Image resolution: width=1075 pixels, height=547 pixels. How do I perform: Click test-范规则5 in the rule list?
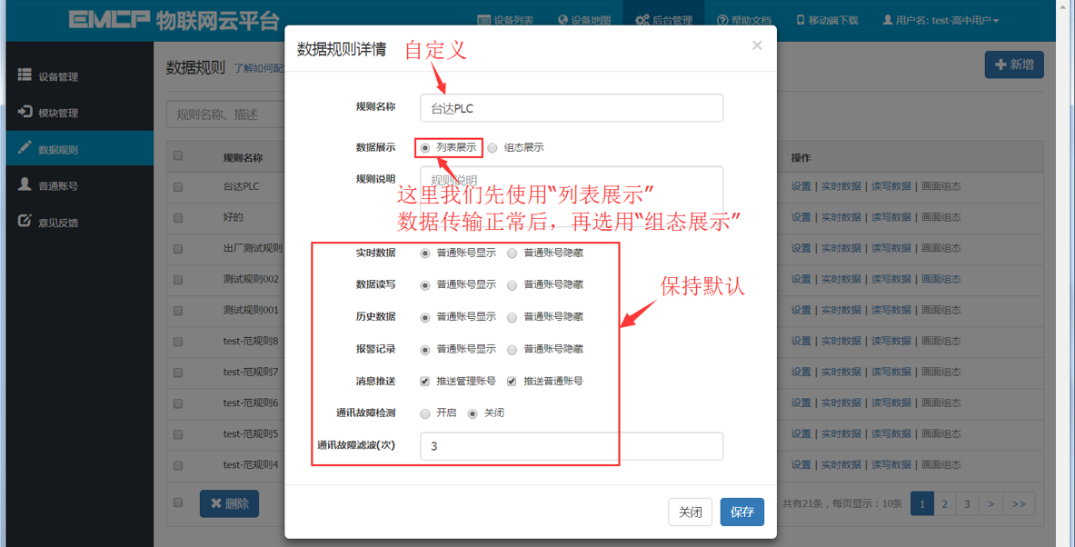point(250,434)
